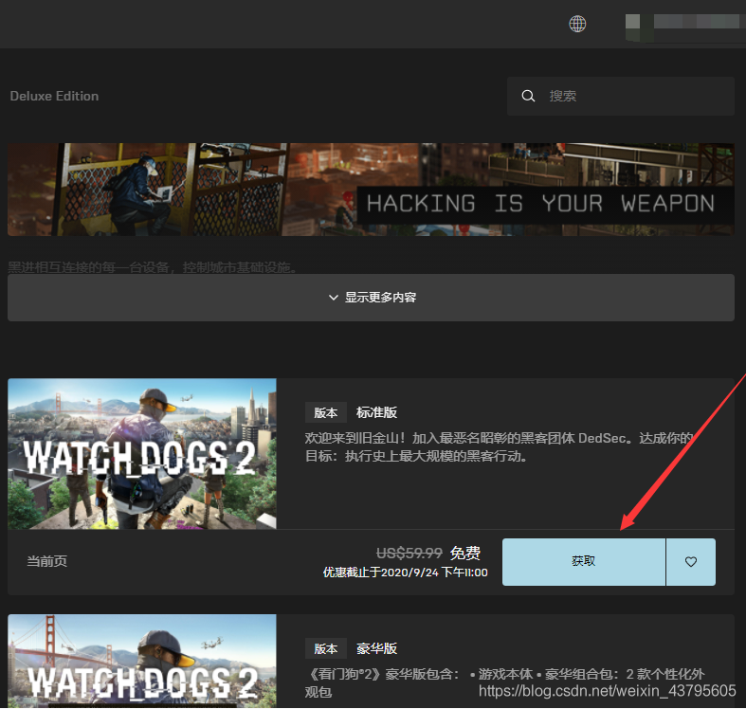Screen dimensions: 746x709
Task: Click the 版本 tag beside 标准版
Action: tap(326, 412)
